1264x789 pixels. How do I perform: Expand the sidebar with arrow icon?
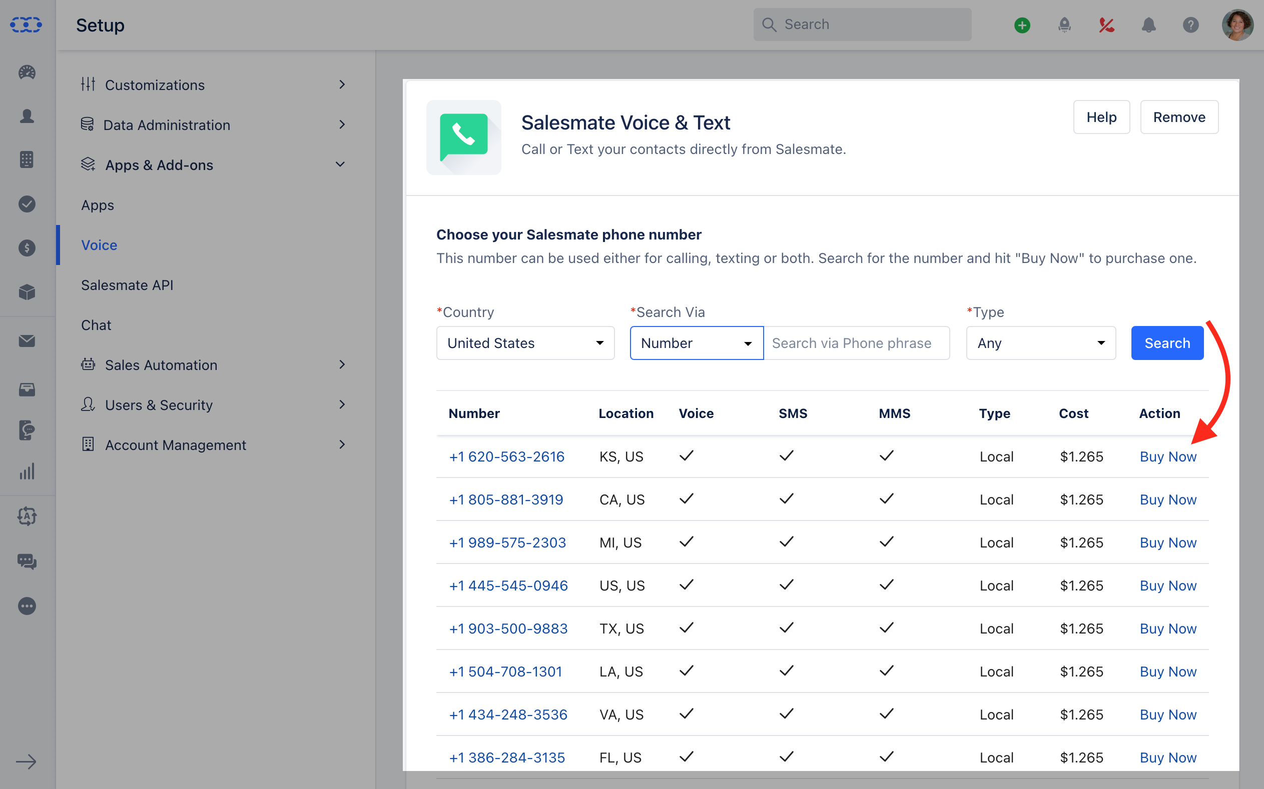[x=26, y=762]
